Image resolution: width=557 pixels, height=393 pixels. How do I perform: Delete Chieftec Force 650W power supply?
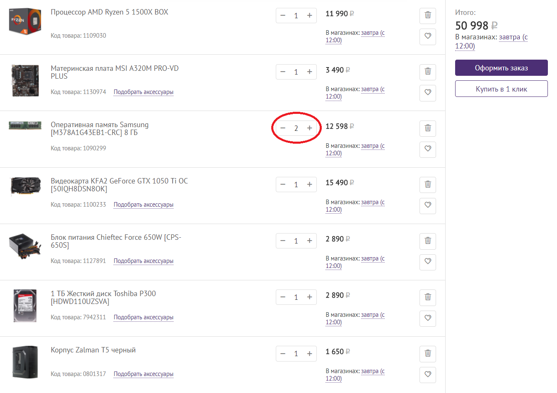click(x=428, y=241)
